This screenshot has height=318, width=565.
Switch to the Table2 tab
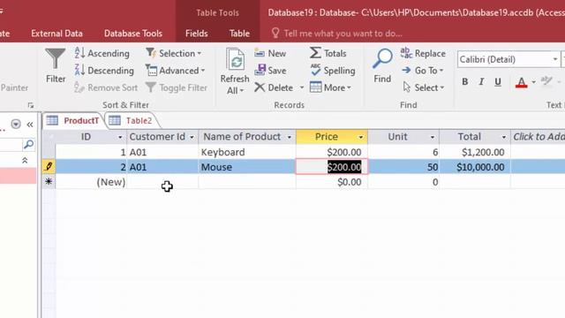pyautogui.click(x=132, y=121)
